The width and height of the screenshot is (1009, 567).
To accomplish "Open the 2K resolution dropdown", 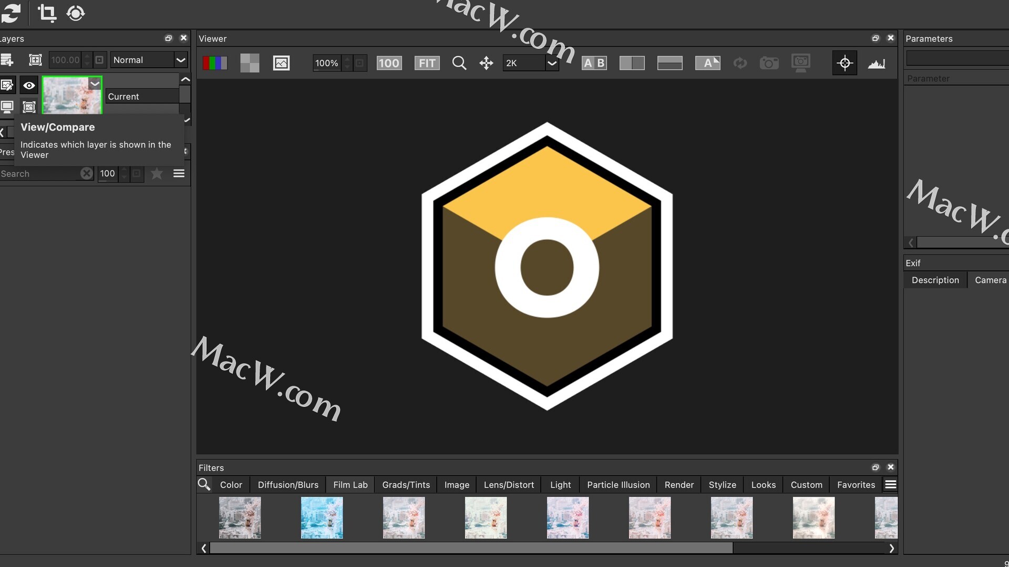I will click(530, 63).
